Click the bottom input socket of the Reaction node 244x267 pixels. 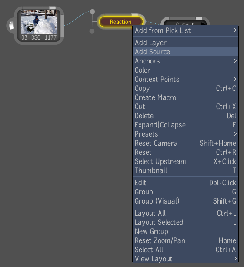[x=92, y=31]
